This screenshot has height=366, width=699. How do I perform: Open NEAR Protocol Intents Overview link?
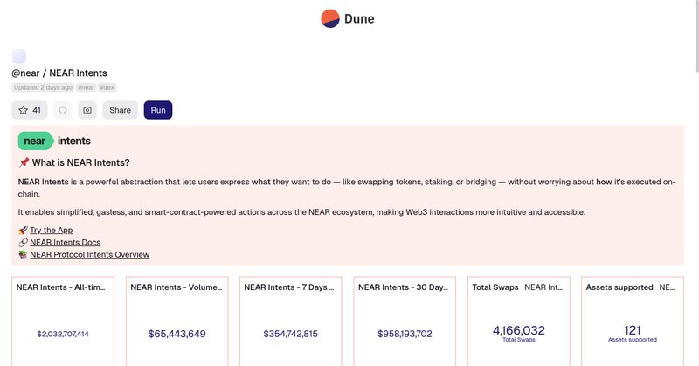pyautogui.click(x=90, y=254)
